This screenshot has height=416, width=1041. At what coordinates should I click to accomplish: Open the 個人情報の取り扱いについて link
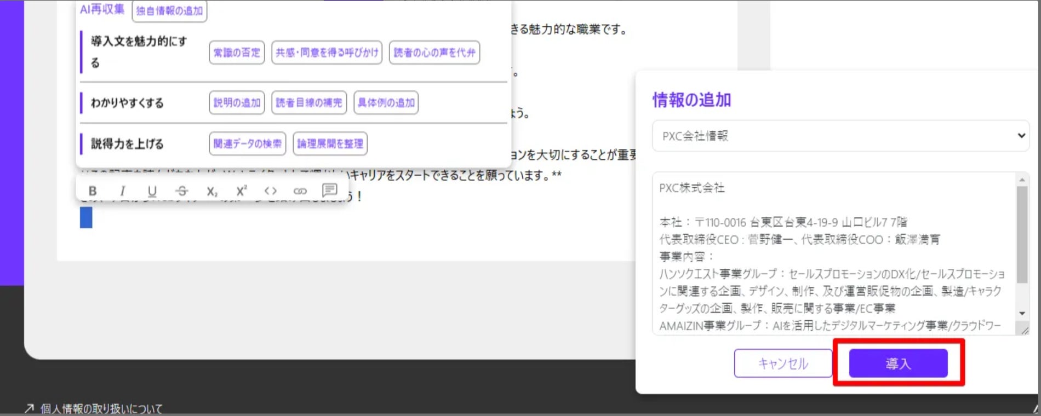[x=101, y=408]
